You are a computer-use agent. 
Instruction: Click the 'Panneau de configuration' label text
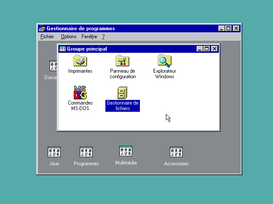click(x=123, y=74)
